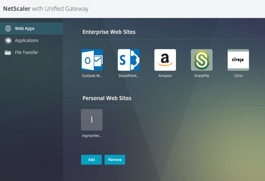Open the Applications sidebar section
The width and height of the screenshot is (265, 181).
[26, 41]
